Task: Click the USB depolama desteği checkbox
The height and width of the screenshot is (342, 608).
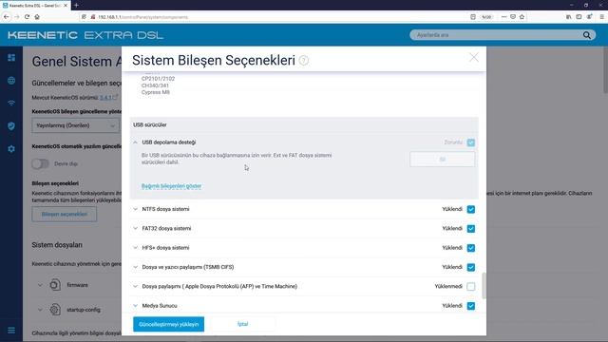Action: click(471, 142)
